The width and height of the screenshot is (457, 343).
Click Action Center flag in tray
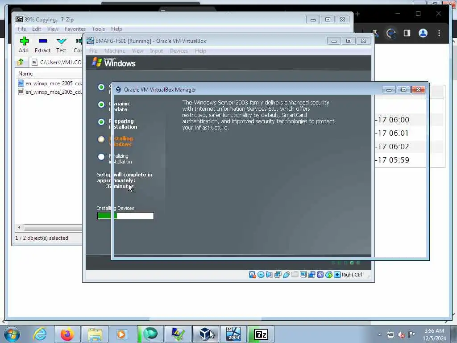pos(411,335)
